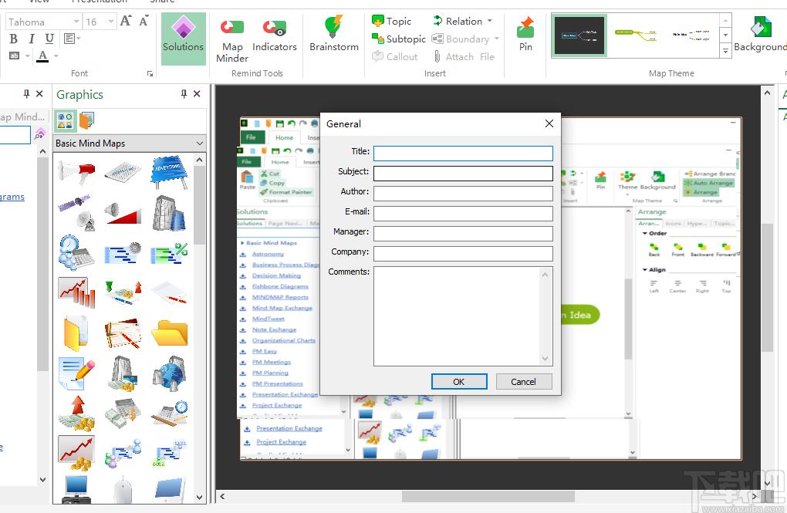The height and width of the screenshot is (513, 787).
Task: Expand the Map Theme gallery
Action: click(725, 51)
